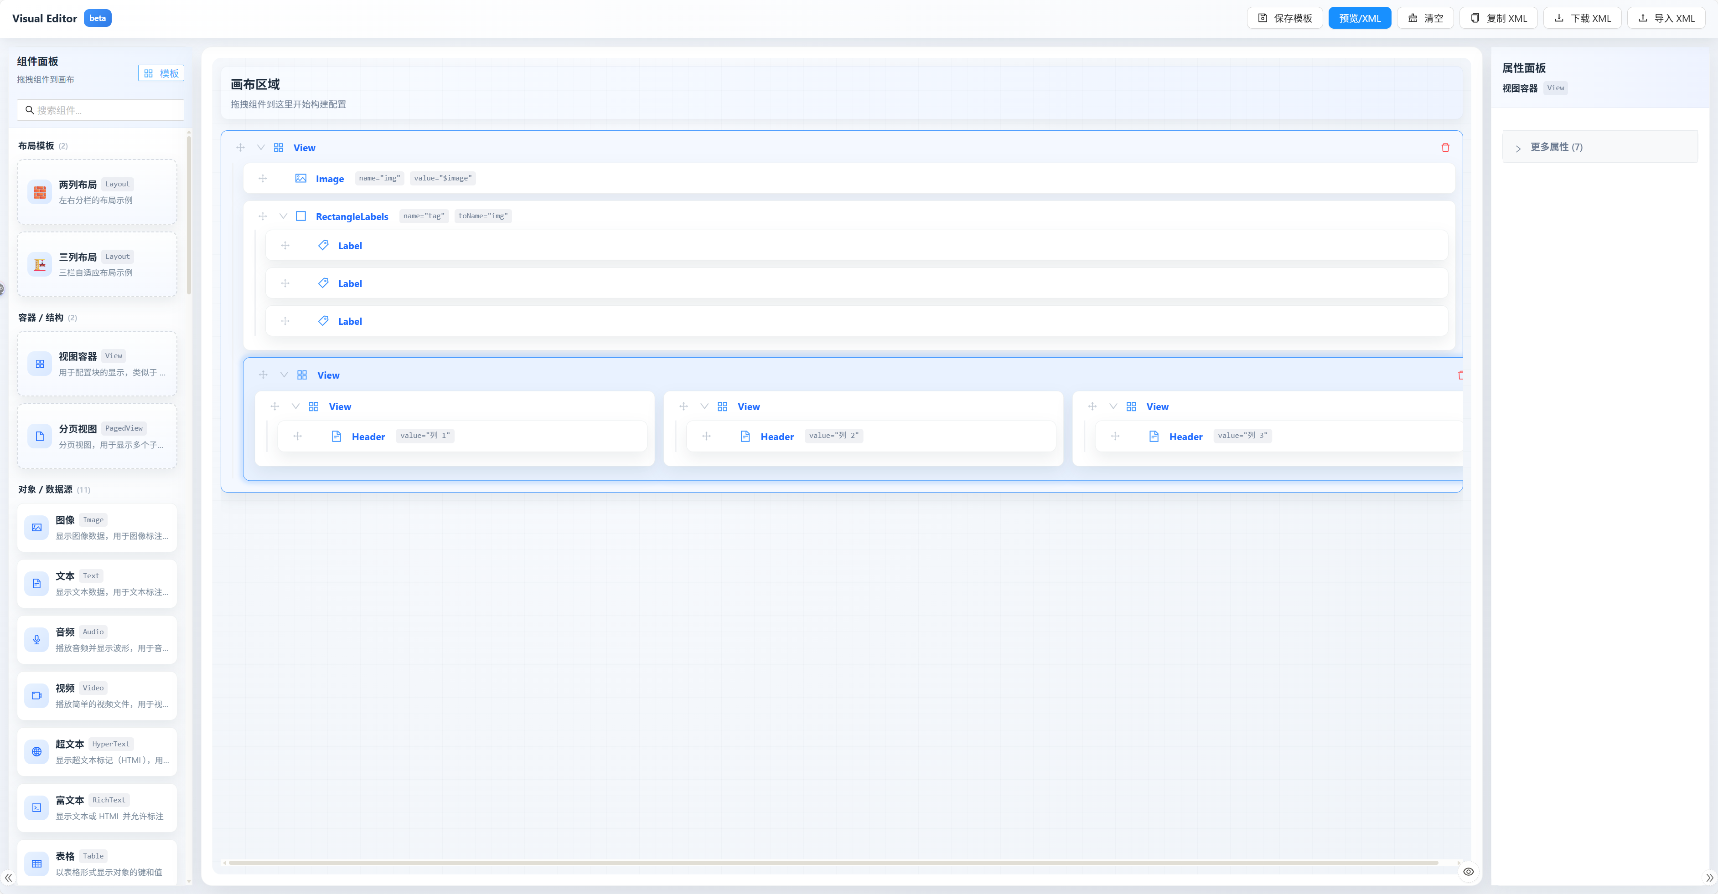Switch to 预览/XML view

click(x=1360, y=18)
